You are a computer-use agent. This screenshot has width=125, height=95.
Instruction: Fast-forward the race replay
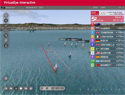pyautogui.click(x=26, y=88)
